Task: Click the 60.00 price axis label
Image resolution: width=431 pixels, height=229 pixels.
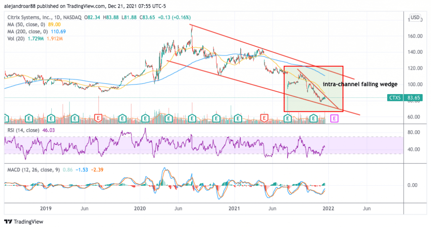Action: click(414, 117)
